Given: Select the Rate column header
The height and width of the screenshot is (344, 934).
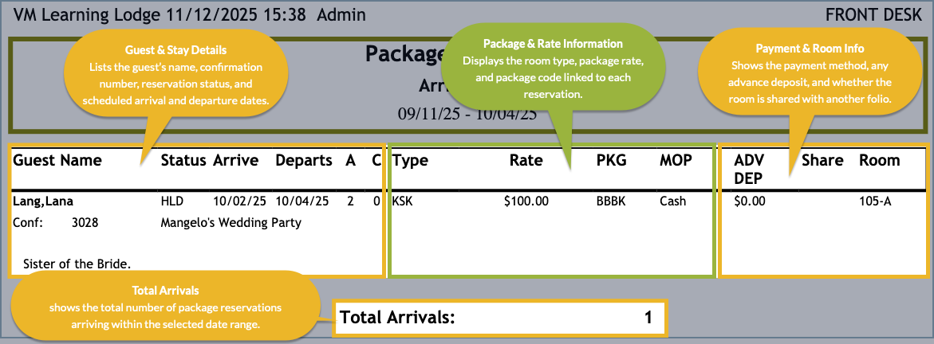Looking at the screenshot, I should [x=526, y=160].
